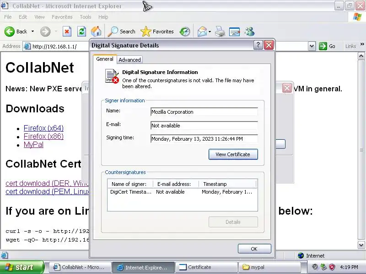Open the Tools menu
366x274 pixels.
(x=86, y=17)
